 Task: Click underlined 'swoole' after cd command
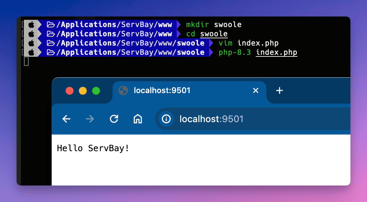click(214, 34)
